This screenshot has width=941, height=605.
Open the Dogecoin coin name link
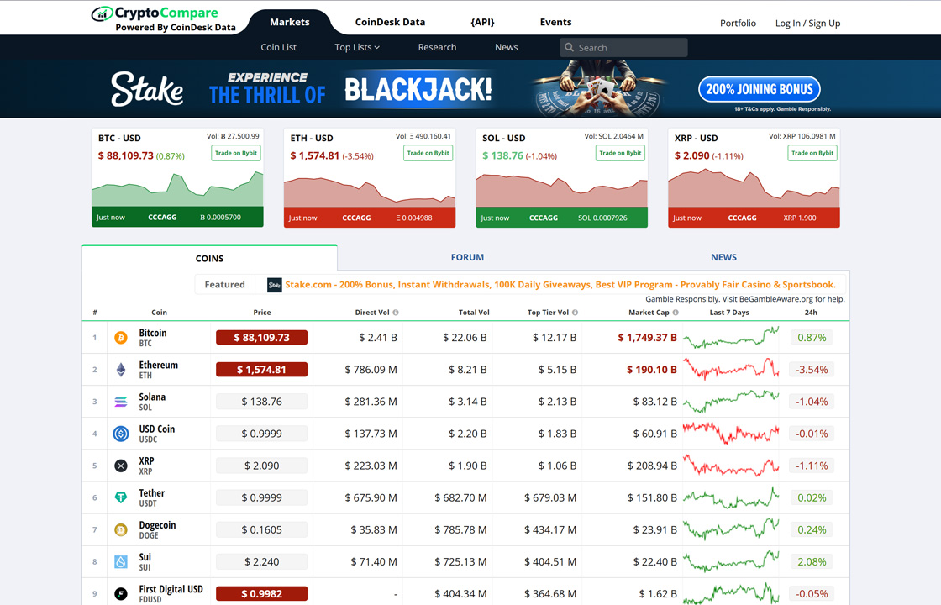pyautogui.click(x=157, y=525)
